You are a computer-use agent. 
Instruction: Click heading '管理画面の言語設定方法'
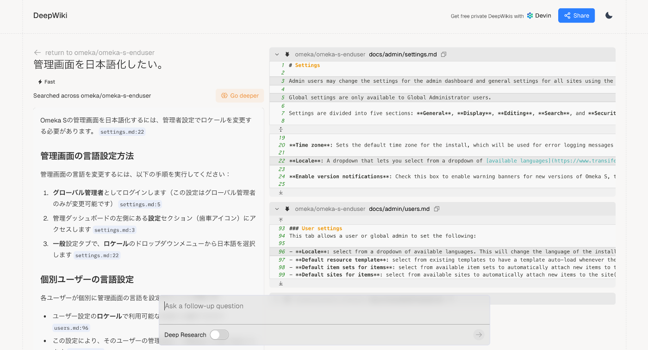point(87,156)
